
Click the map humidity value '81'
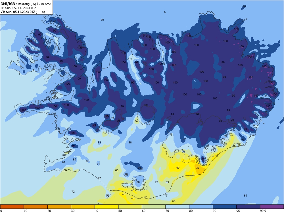98,164
